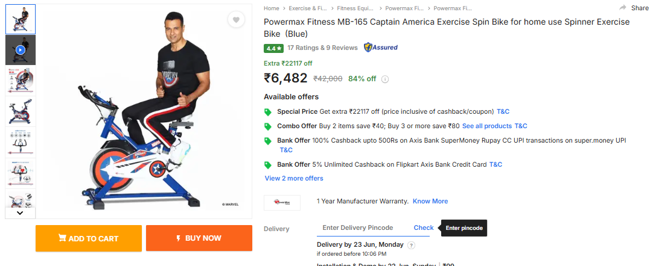Viewport: 653px width, 266px height.
Task: Click the Enter Delivery Pincode field
Action: click(362, 227)
